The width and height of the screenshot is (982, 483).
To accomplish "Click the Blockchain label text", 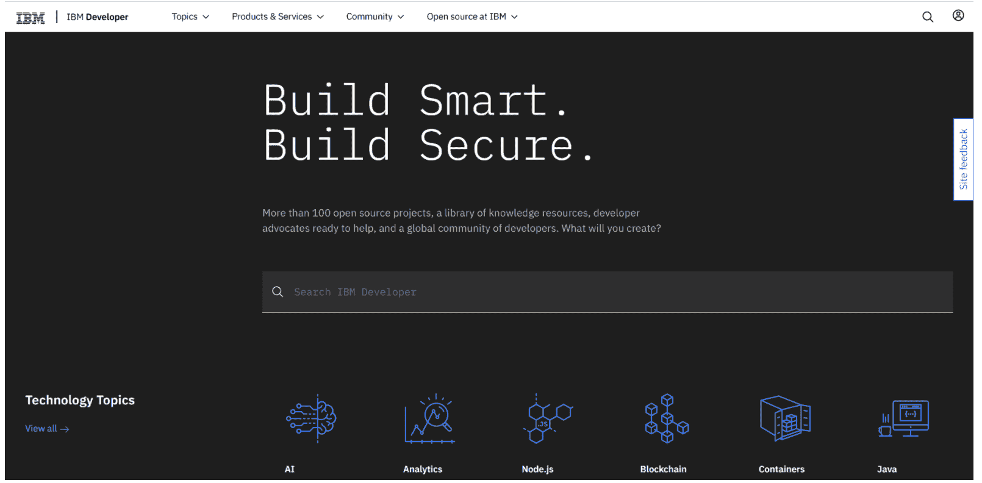I will pos(663,469).
